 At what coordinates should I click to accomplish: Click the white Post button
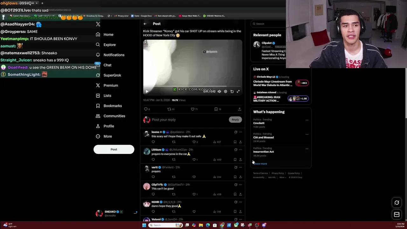(114, 149)
